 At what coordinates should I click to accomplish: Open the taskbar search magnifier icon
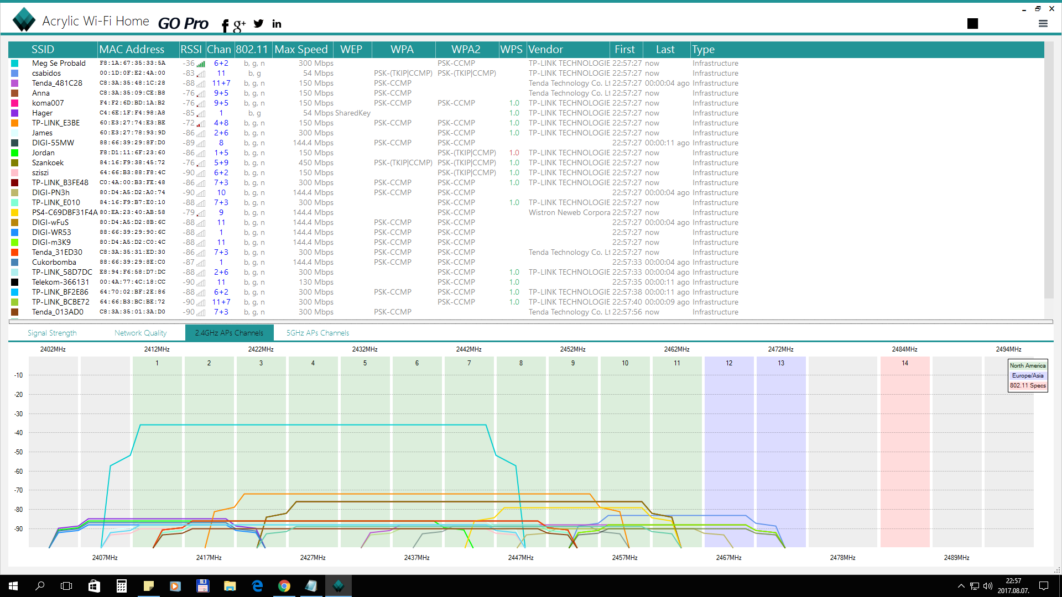(x=40, y=586)
